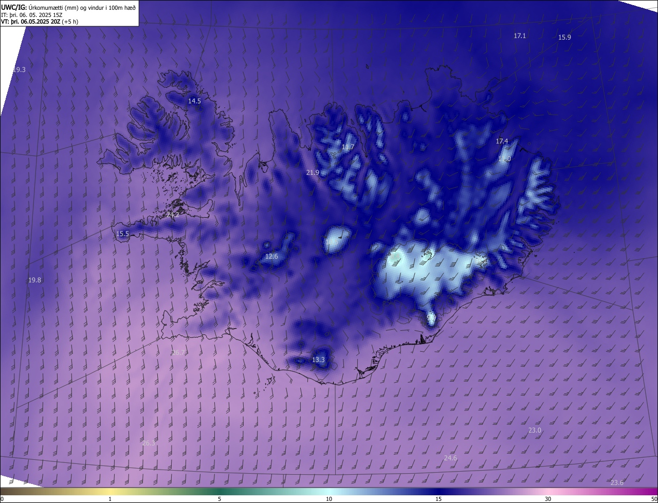Click the initial time line 'IT: þri. 06. 05. 2025 15Z'
This screenshot has width=658, height=503.
[32, 15]
